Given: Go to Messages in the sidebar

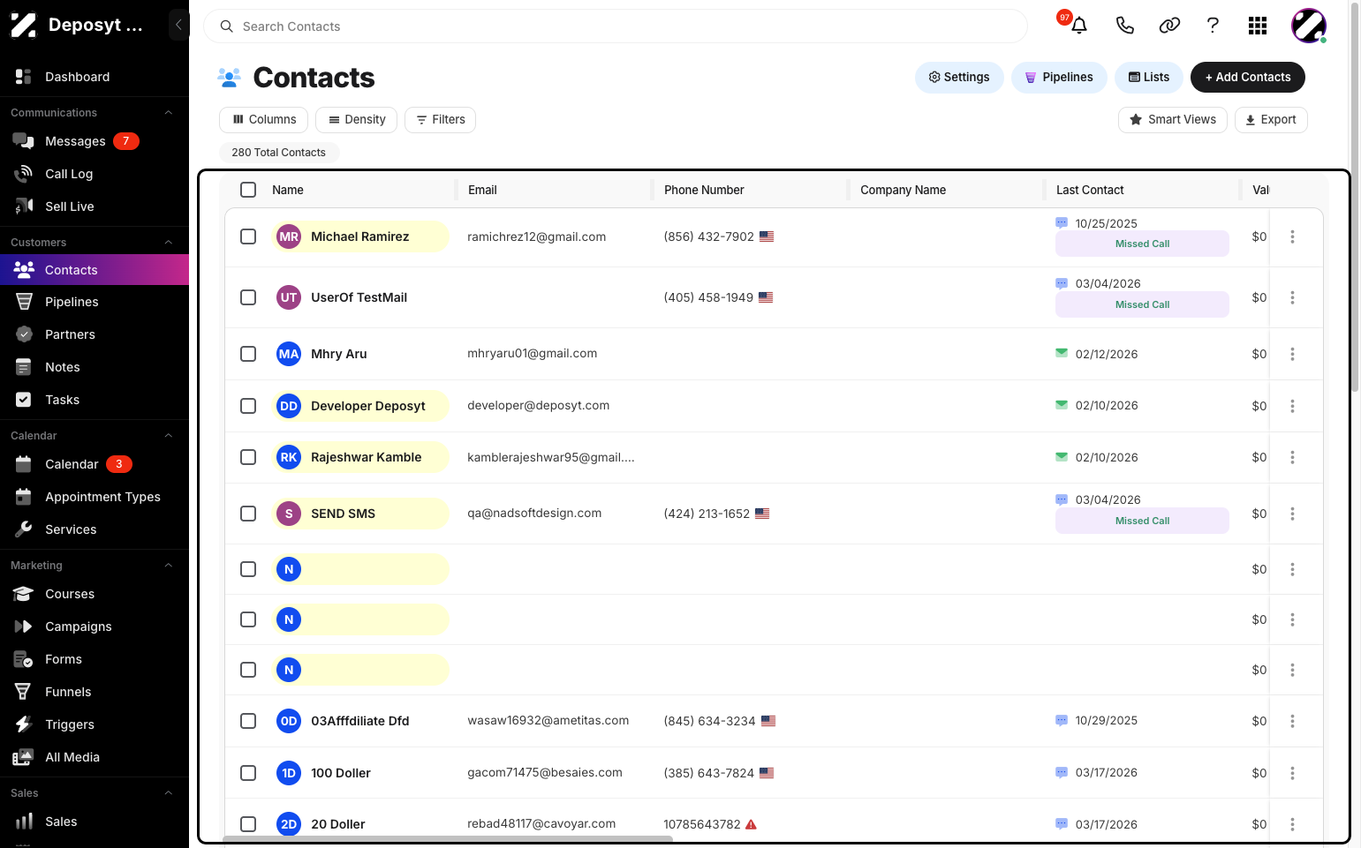Looking at the screenshot, I should click(x=95, y=141).
